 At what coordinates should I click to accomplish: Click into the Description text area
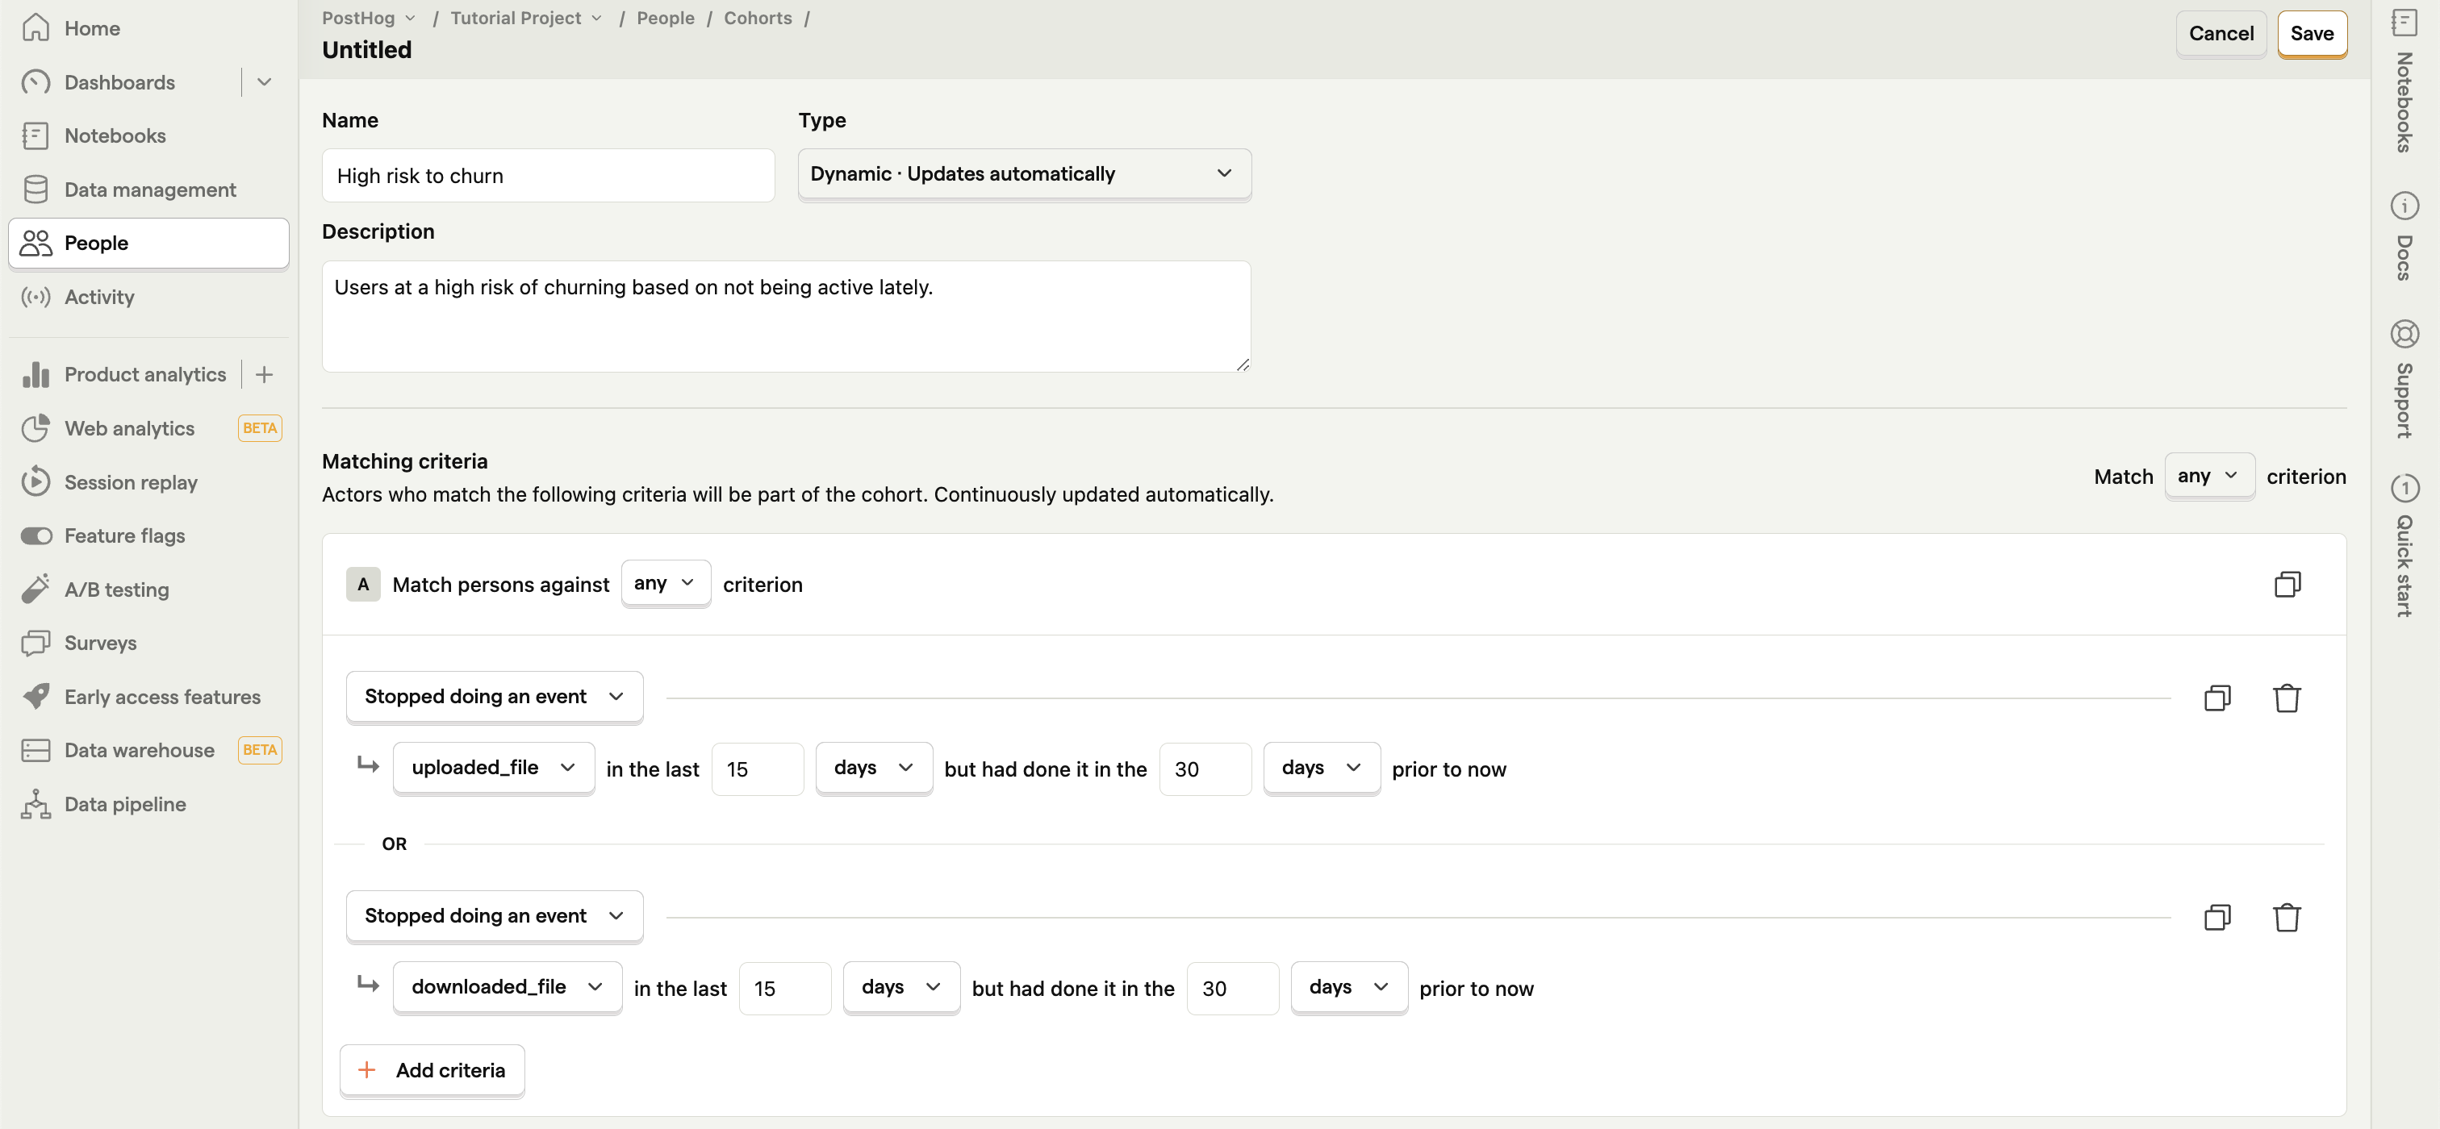point(786,316)
